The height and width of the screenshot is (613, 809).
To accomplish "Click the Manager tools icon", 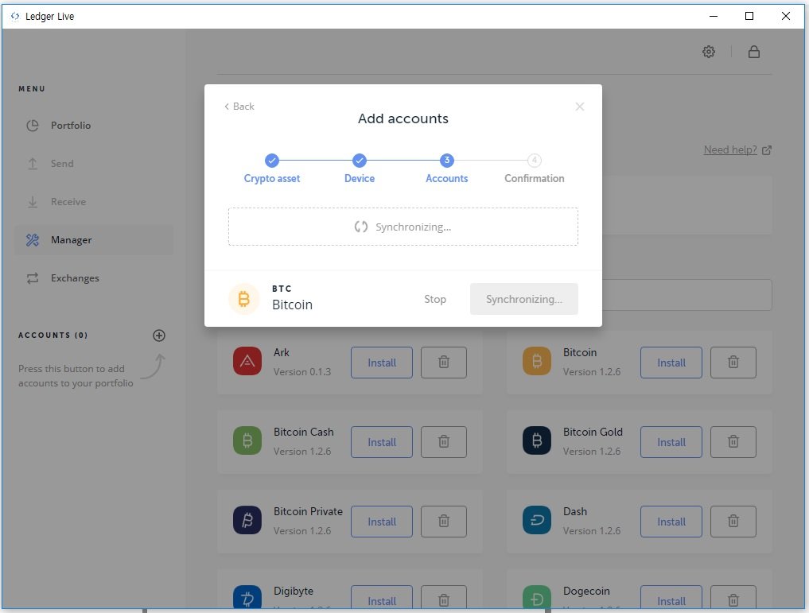I will pos(33,240).
